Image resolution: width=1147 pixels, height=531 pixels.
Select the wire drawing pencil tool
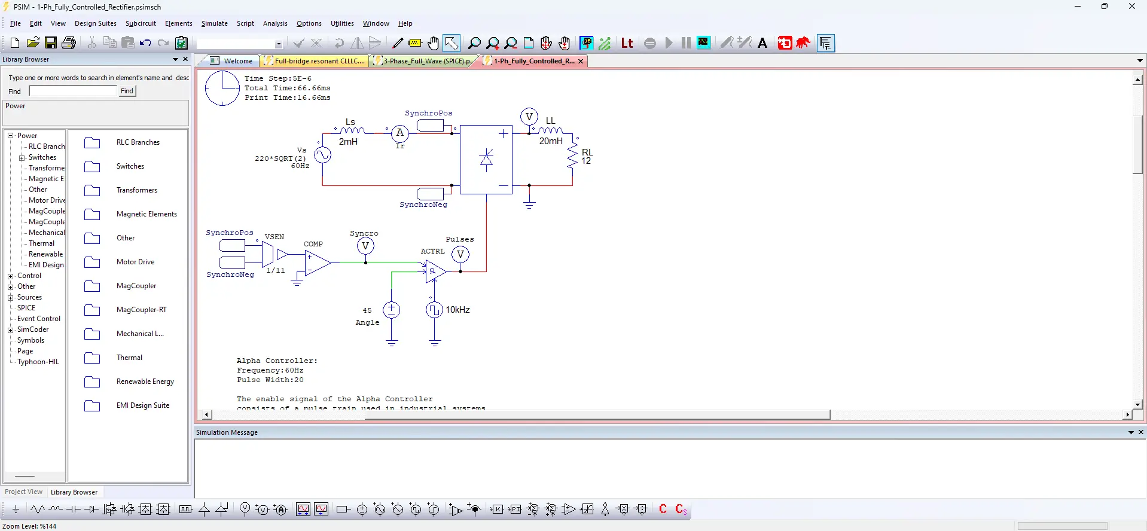397,43
